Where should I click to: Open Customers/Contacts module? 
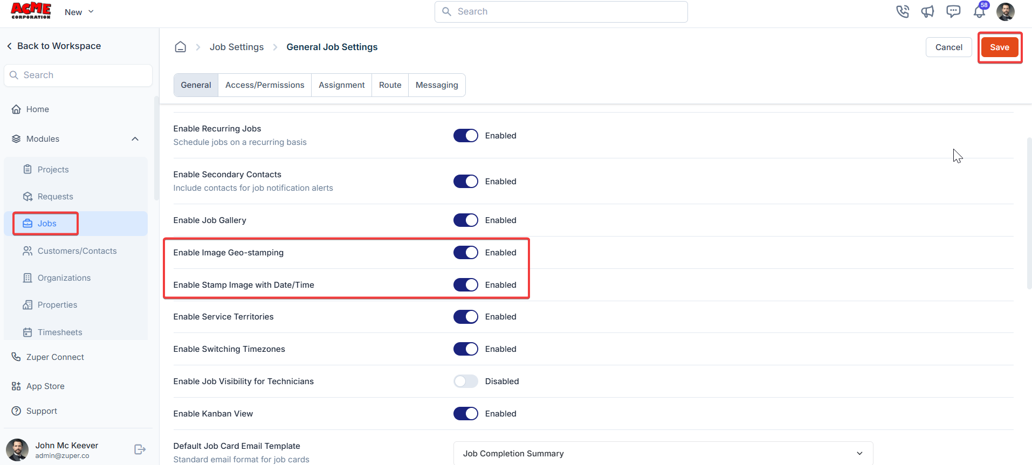click(x=76, y=251)
